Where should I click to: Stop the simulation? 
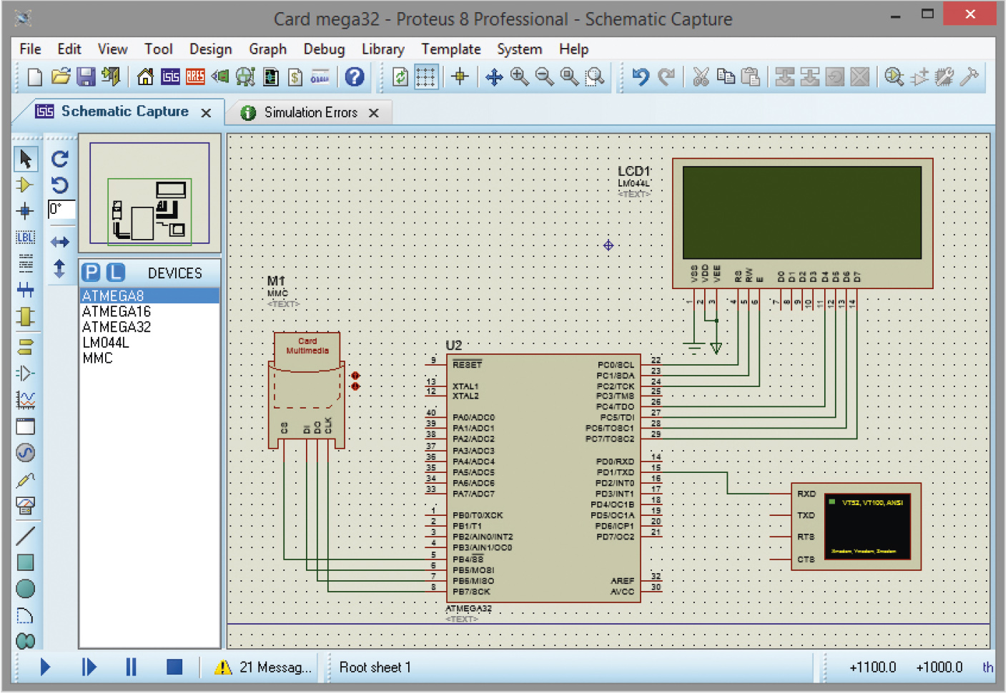174,667
